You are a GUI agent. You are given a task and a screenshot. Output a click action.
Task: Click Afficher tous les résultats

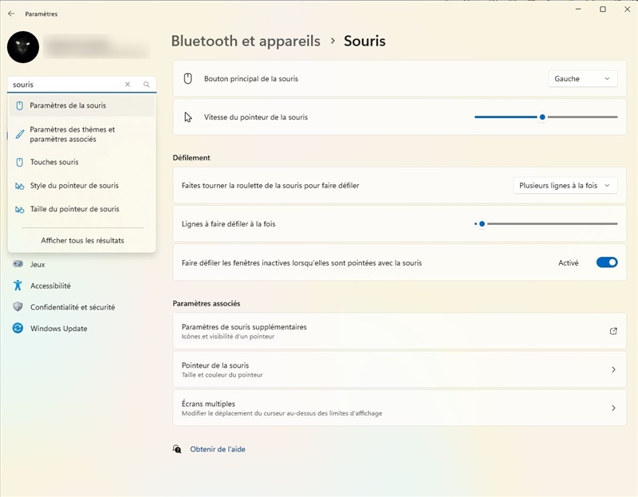click(x=82, y=240)
